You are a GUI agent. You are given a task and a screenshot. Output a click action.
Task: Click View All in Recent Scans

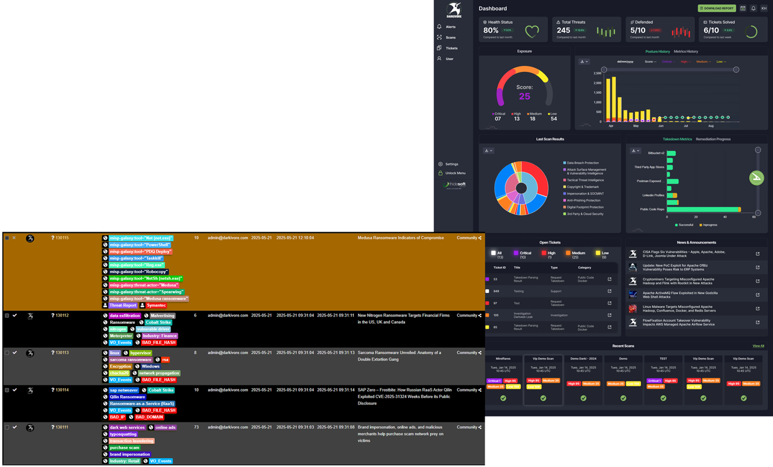coord(758,346)
